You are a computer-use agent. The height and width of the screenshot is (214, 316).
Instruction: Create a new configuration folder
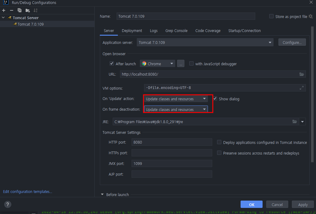[x=27, y=10]
